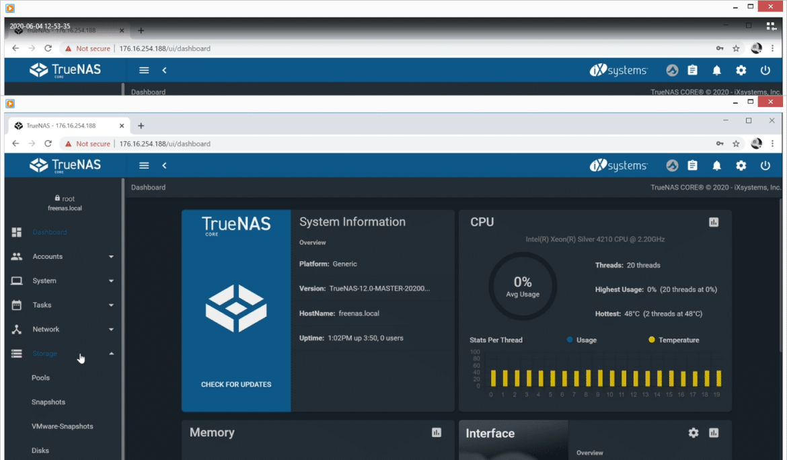Viewport: 787px width, 460px height.
Task: Open the Chrome profile avatar in front window
Action: point(756,143)
